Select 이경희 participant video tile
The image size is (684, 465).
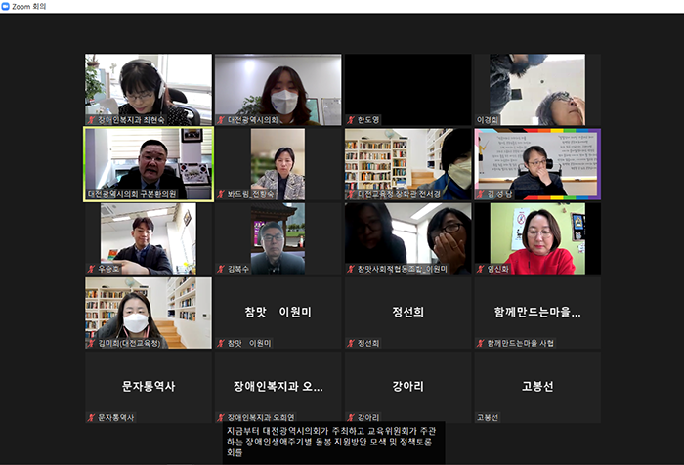point(536,89)
